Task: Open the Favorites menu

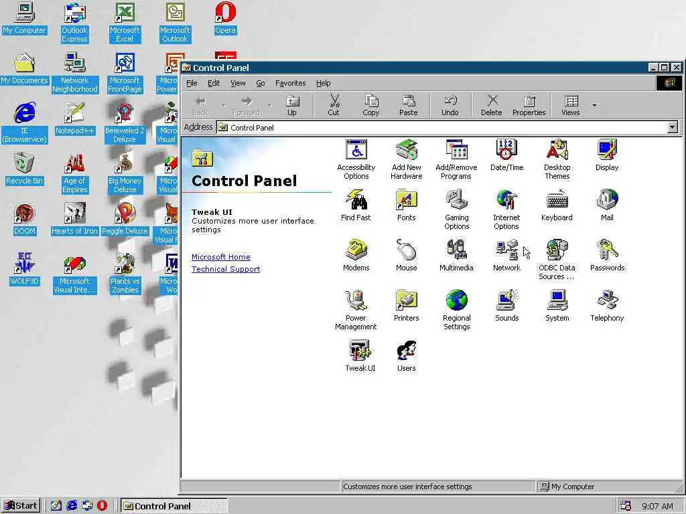Action: tap(291, 83)
